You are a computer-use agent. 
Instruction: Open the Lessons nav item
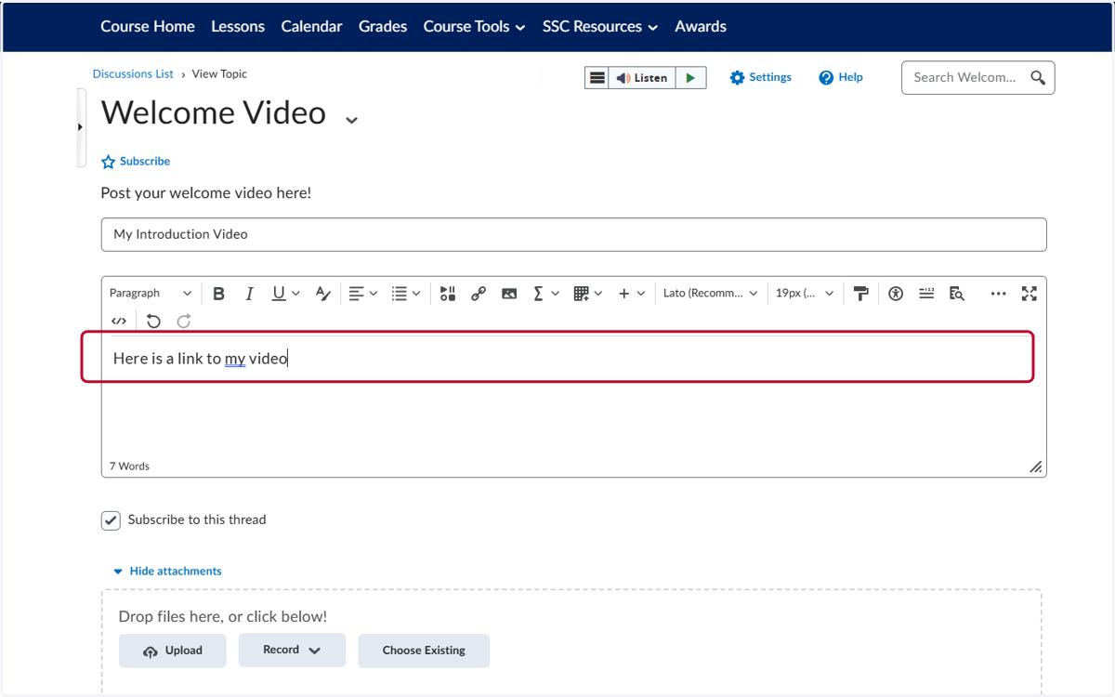(x=238, y=27)
